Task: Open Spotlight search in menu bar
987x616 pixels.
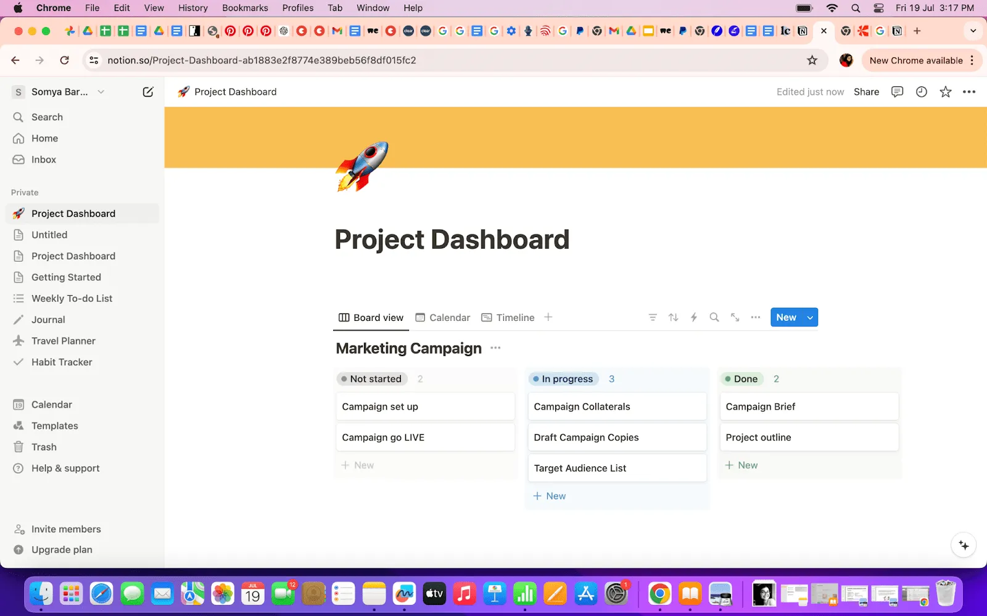Action: [x=856, y=8]
